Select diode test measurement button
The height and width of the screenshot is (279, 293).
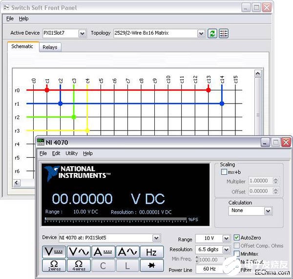(x=152, y=265)
